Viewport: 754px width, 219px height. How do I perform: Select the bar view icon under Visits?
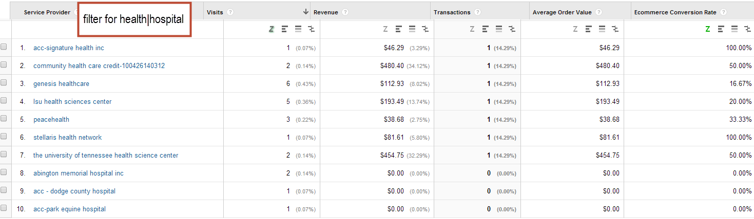point(284,29)
